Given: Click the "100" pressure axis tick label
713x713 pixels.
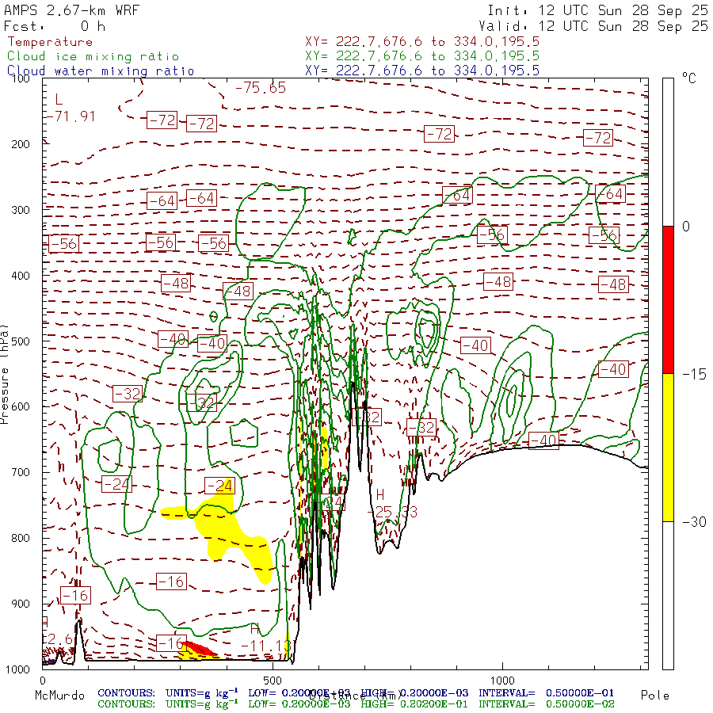Looking at the screenshot, I should point(21,78).
